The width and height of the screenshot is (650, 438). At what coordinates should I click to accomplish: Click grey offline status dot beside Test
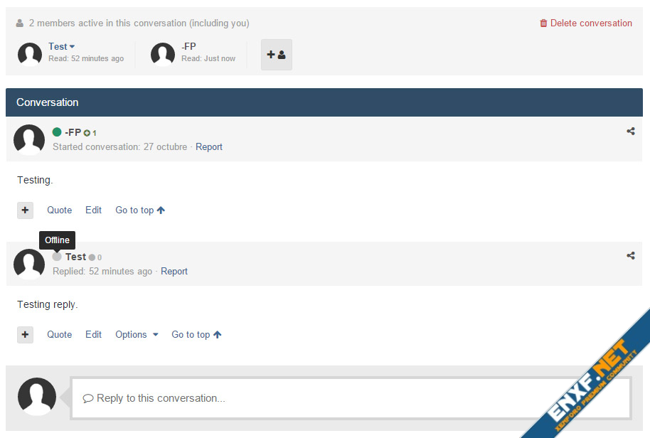coord(57,257)
